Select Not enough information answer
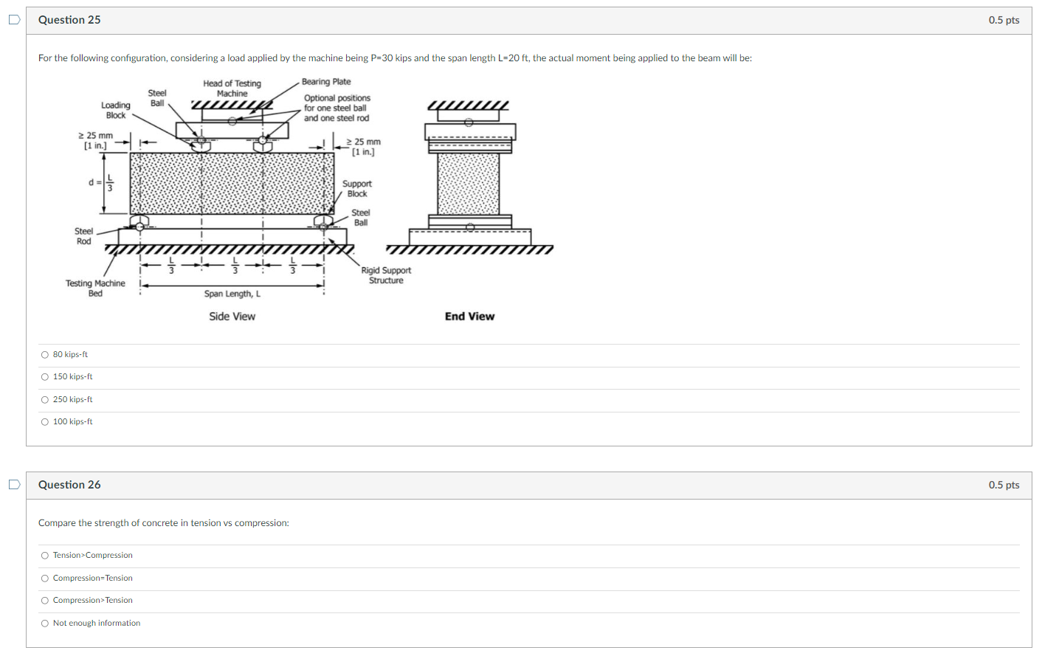 (45, 624)
